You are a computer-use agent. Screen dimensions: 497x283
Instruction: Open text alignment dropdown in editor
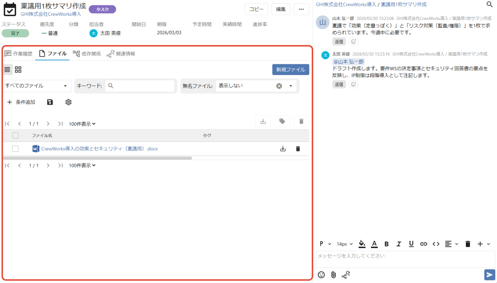pyautogui.click(x=451, y=244)
